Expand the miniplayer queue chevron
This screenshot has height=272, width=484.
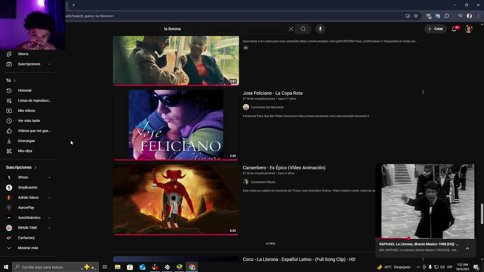467,248
